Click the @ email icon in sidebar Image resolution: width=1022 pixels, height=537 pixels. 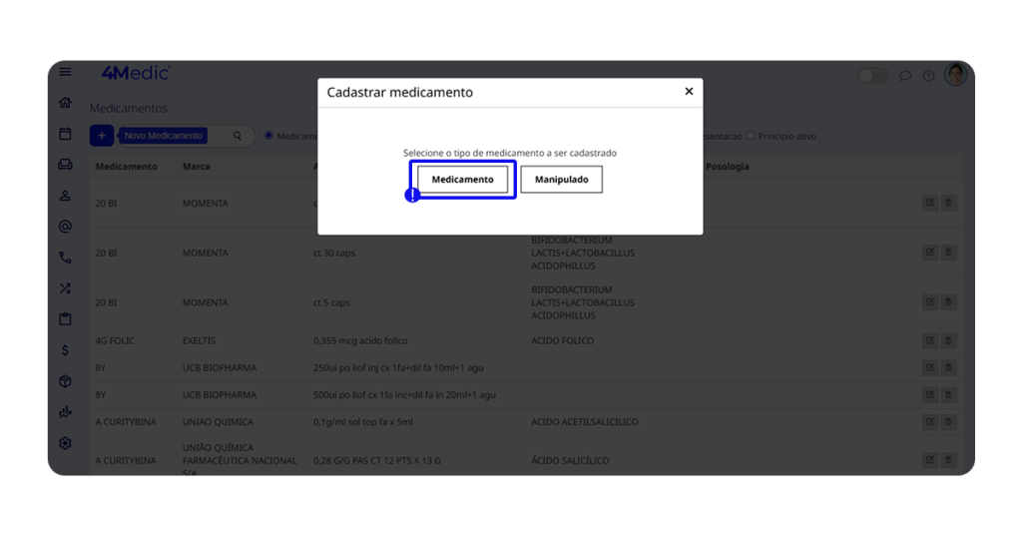[x=65, y=227]
